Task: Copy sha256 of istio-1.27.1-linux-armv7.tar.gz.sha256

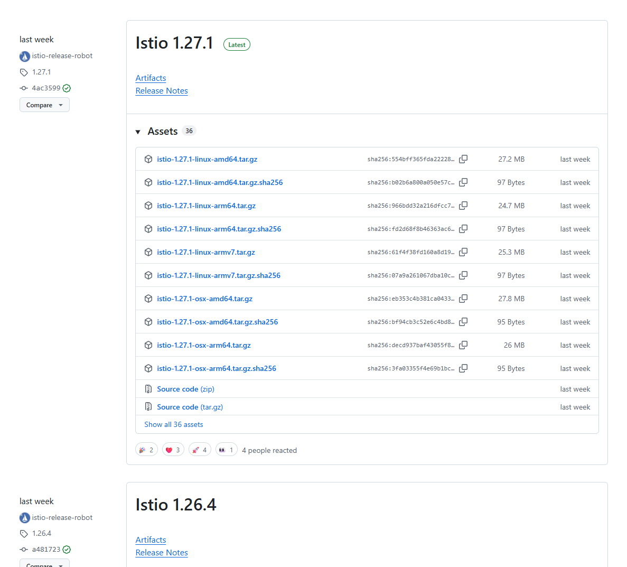Action: [x=463, y=275]
